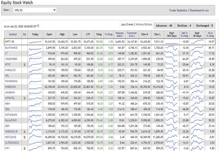Open the HINDUNILVR stock link
This screenshot has width=219, height=151.
click(x=11, y=132)
